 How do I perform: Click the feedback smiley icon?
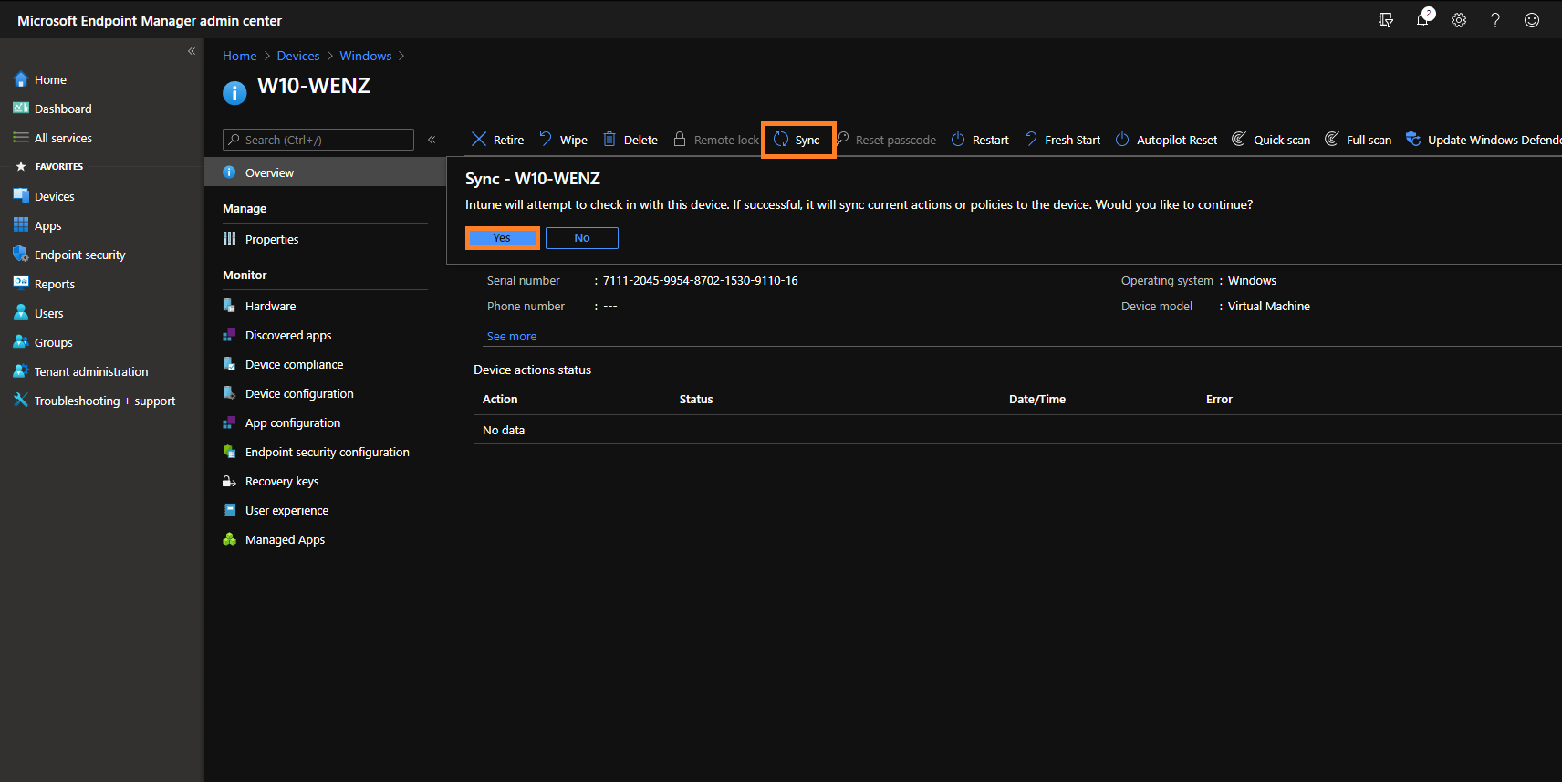pos(1532,20)
